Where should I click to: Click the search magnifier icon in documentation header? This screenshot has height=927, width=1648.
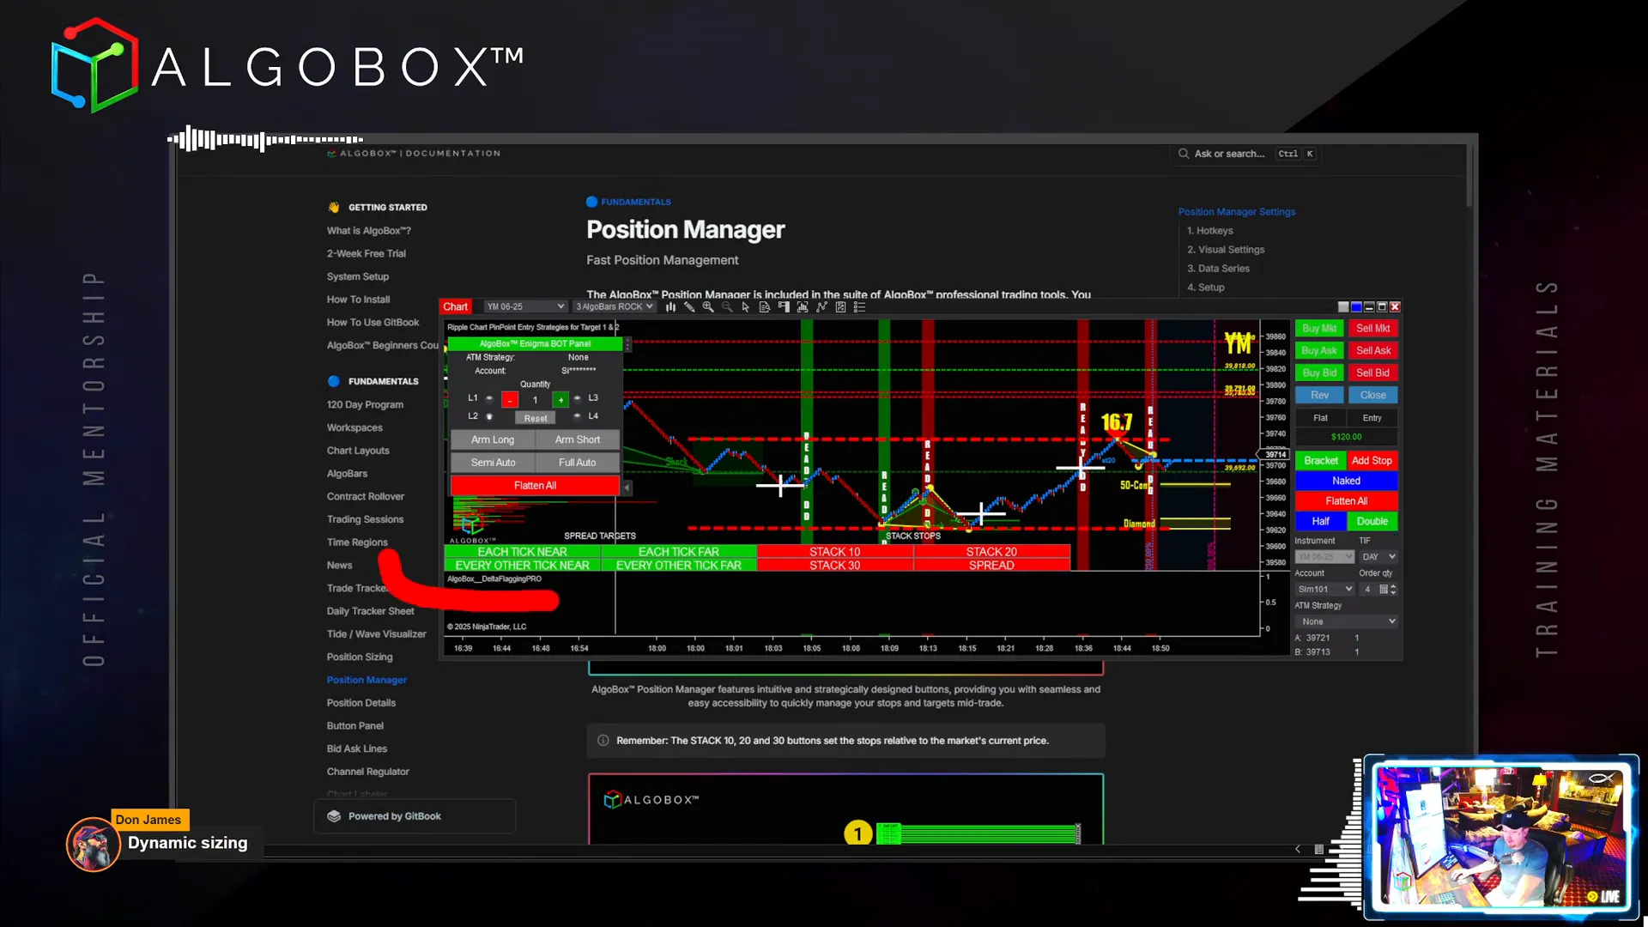coord(1184,154)
